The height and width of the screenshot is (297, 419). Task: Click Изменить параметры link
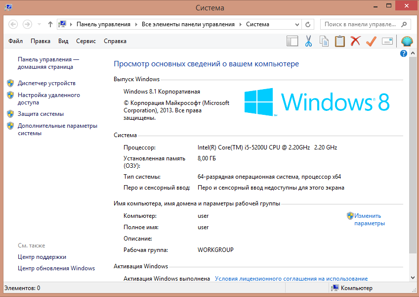(370, 220)
